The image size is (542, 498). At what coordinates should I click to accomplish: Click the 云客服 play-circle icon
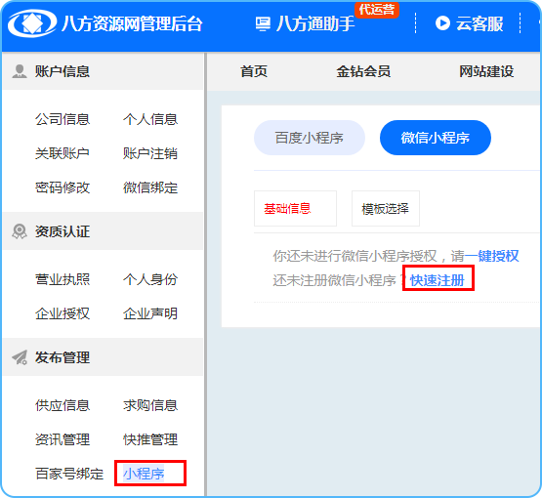(442, 23)
